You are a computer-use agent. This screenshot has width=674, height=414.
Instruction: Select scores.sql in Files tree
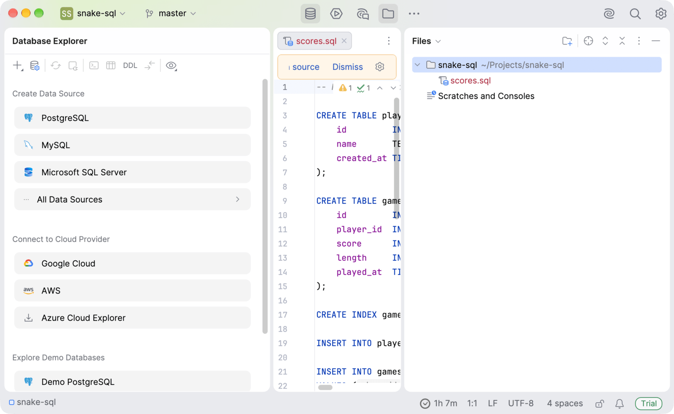click(470, 81)
